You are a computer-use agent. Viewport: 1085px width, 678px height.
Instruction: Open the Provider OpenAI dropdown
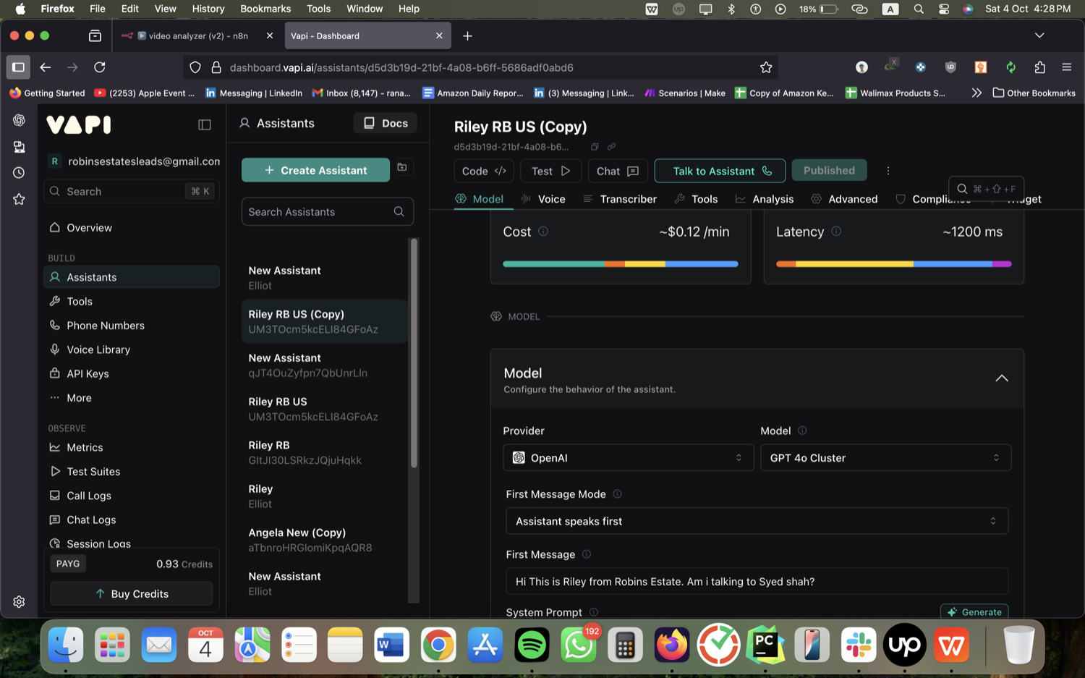coord(628,458)
